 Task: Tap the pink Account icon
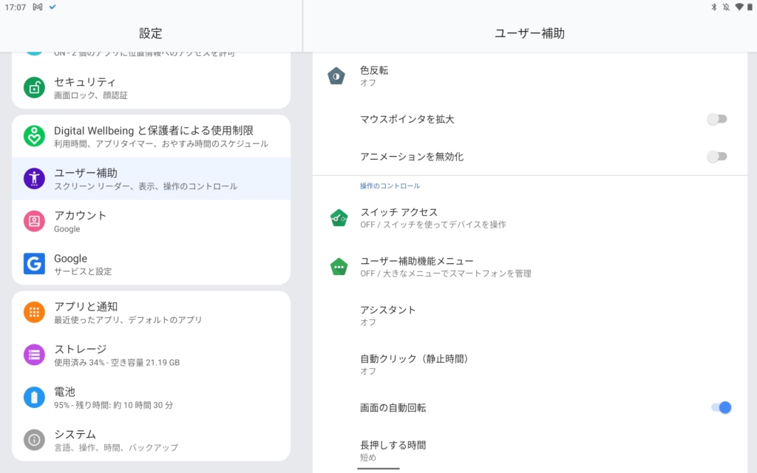click(34, 221)
